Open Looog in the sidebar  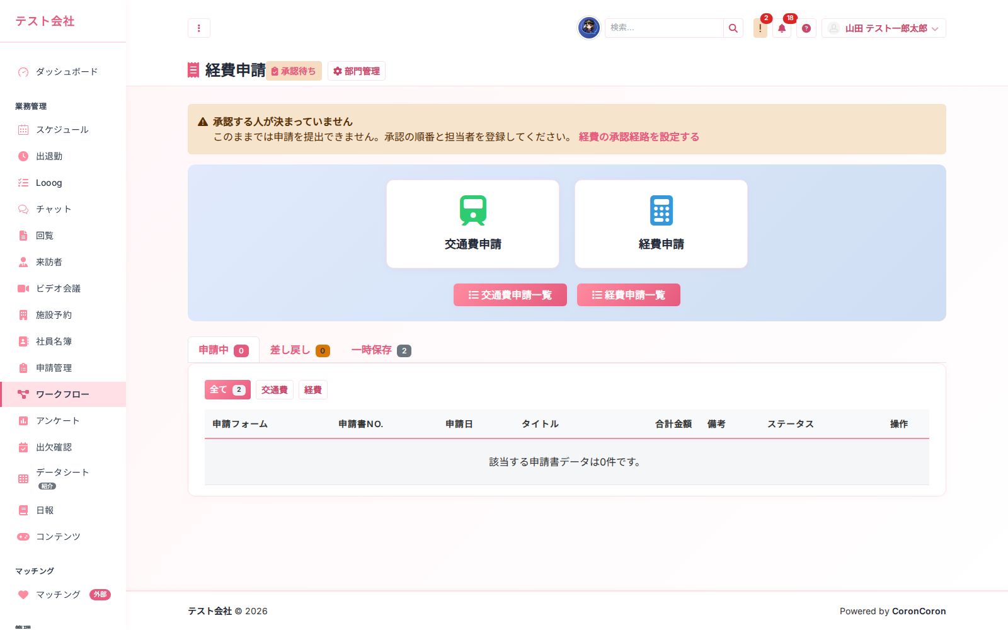coord(63,183)
